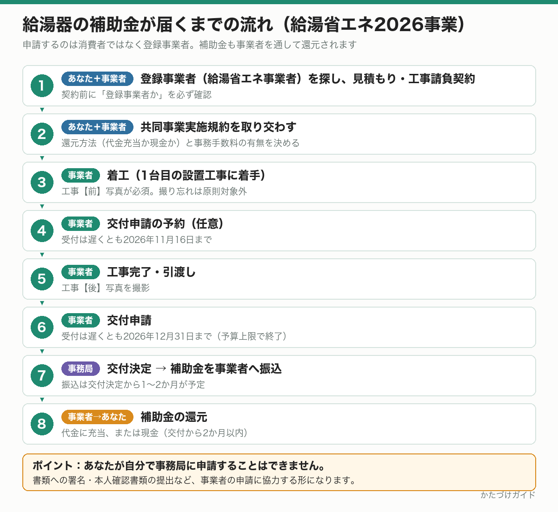558x512 pixels.
Task: Click the note 契約前に「登録事業者か」を必ず確認
Action: (137, 94)
